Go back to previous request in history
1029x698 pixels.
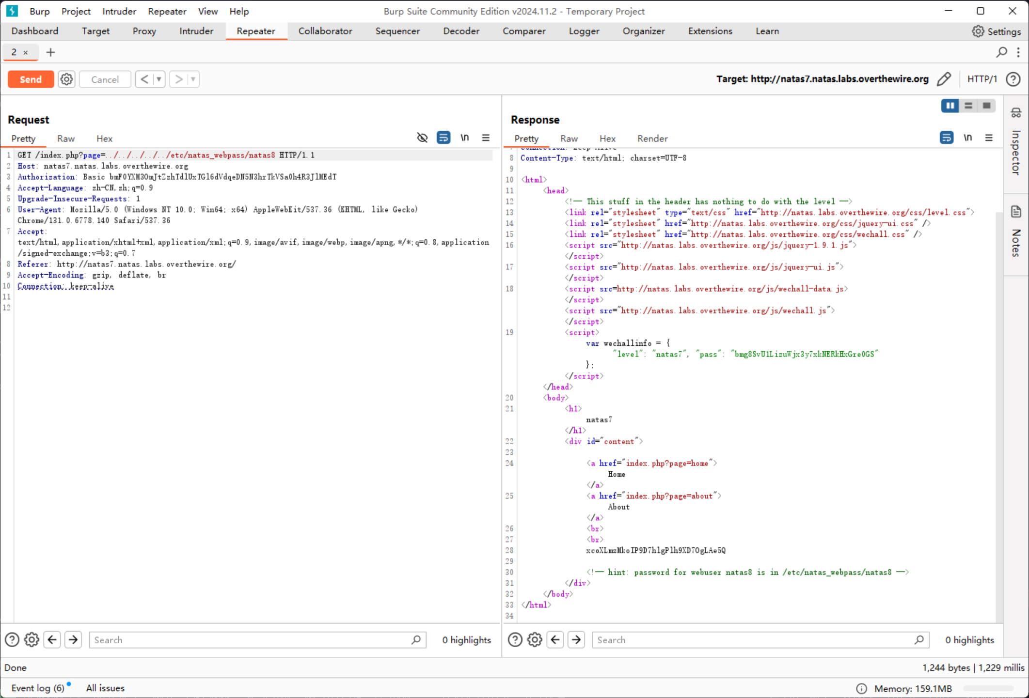(144, 79)
